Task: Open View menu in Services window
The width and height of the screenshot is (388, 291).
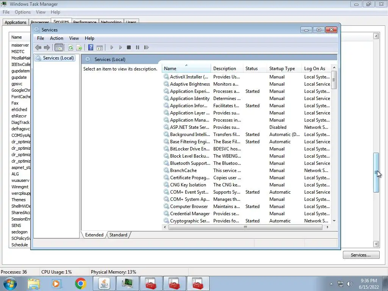Action: coord(74,38)
